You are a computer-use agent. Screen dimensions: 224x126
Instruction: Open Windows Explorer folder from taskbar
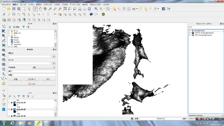(x=21, y=123)
